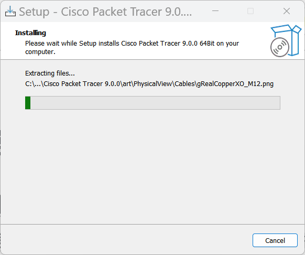Click the gRealCopperXO_M12.png file name

(x=235, y=84)
